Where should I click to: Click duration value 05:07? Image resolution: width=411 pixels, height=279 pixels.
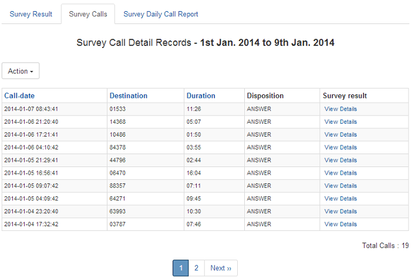point(194,122)
